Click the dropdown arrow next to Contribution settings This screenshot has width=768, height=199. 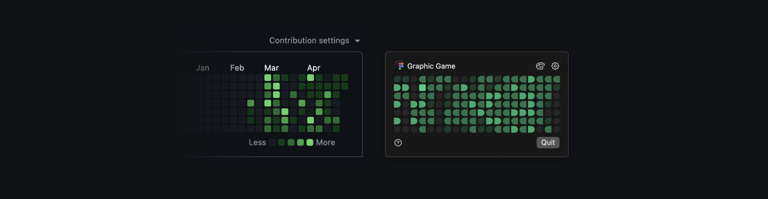pos(357,41)
